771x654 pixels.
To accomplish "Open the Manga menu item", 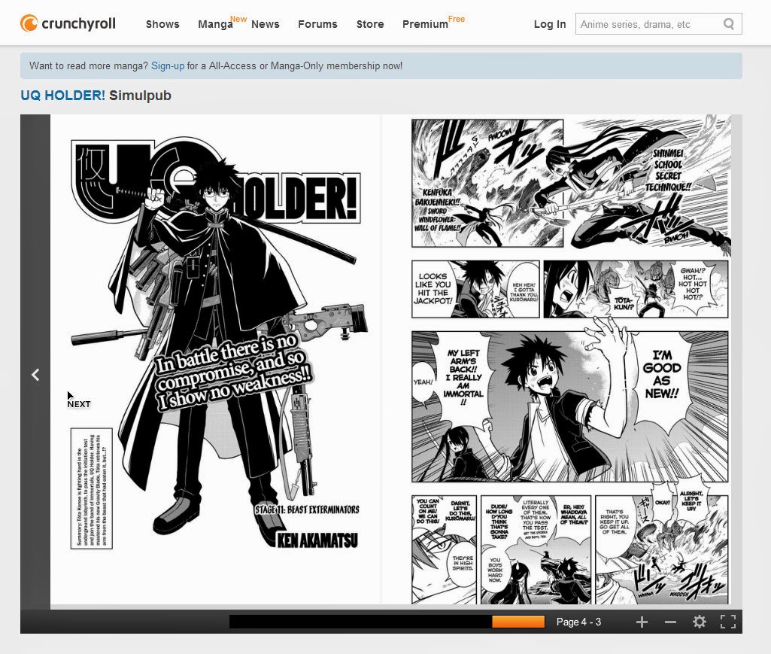I will click(215, 24).
